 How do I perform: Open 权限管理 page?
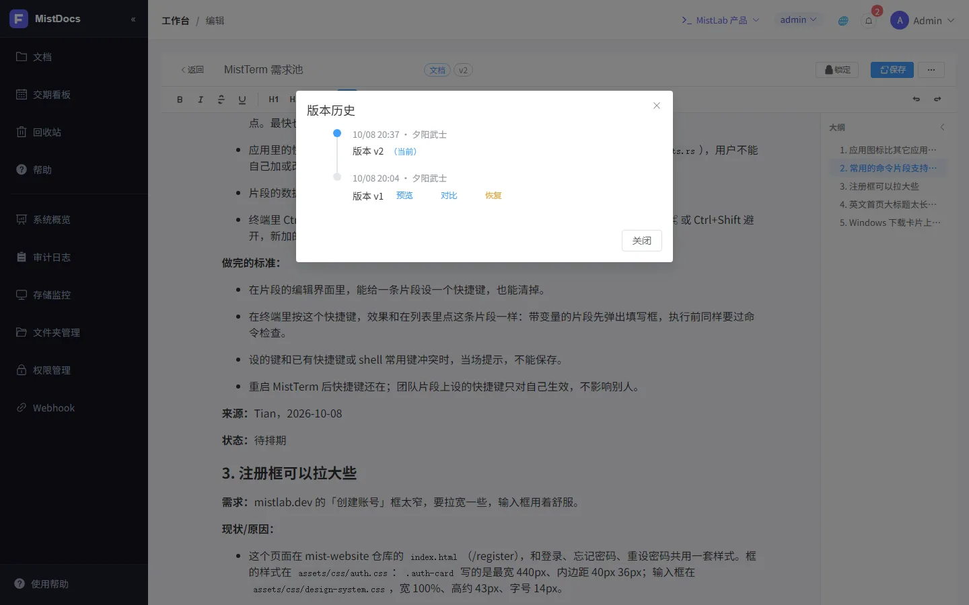(74, 370)
